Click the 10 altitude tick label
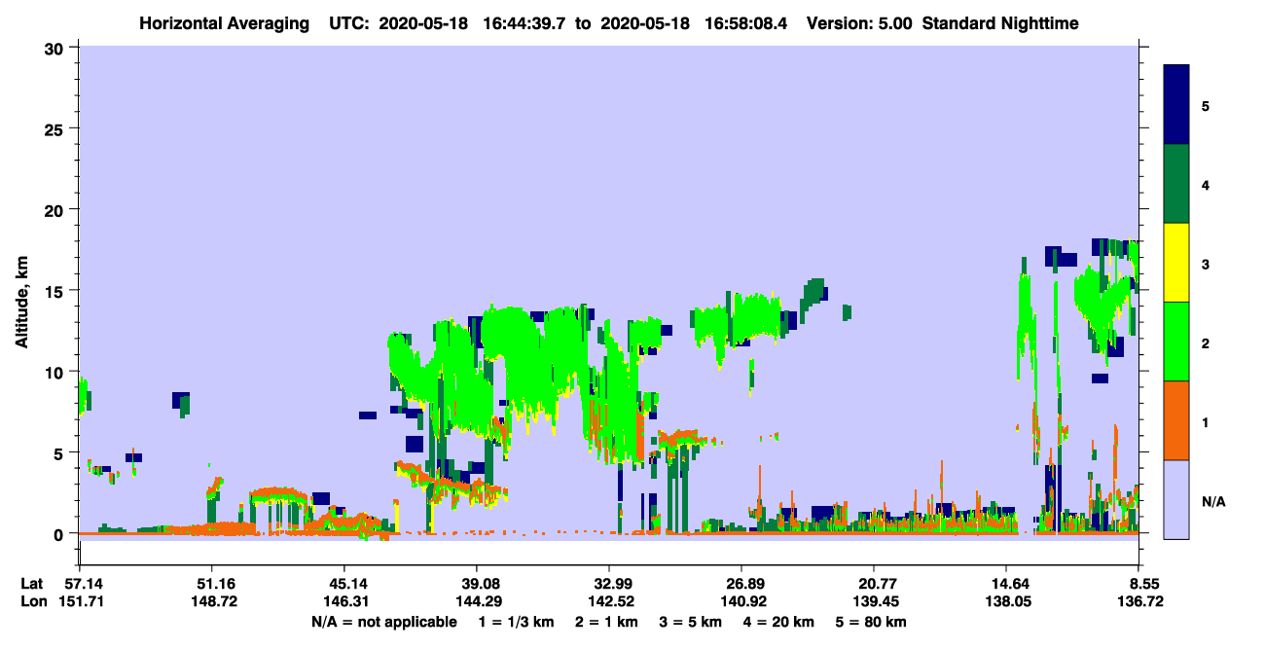 55,372
